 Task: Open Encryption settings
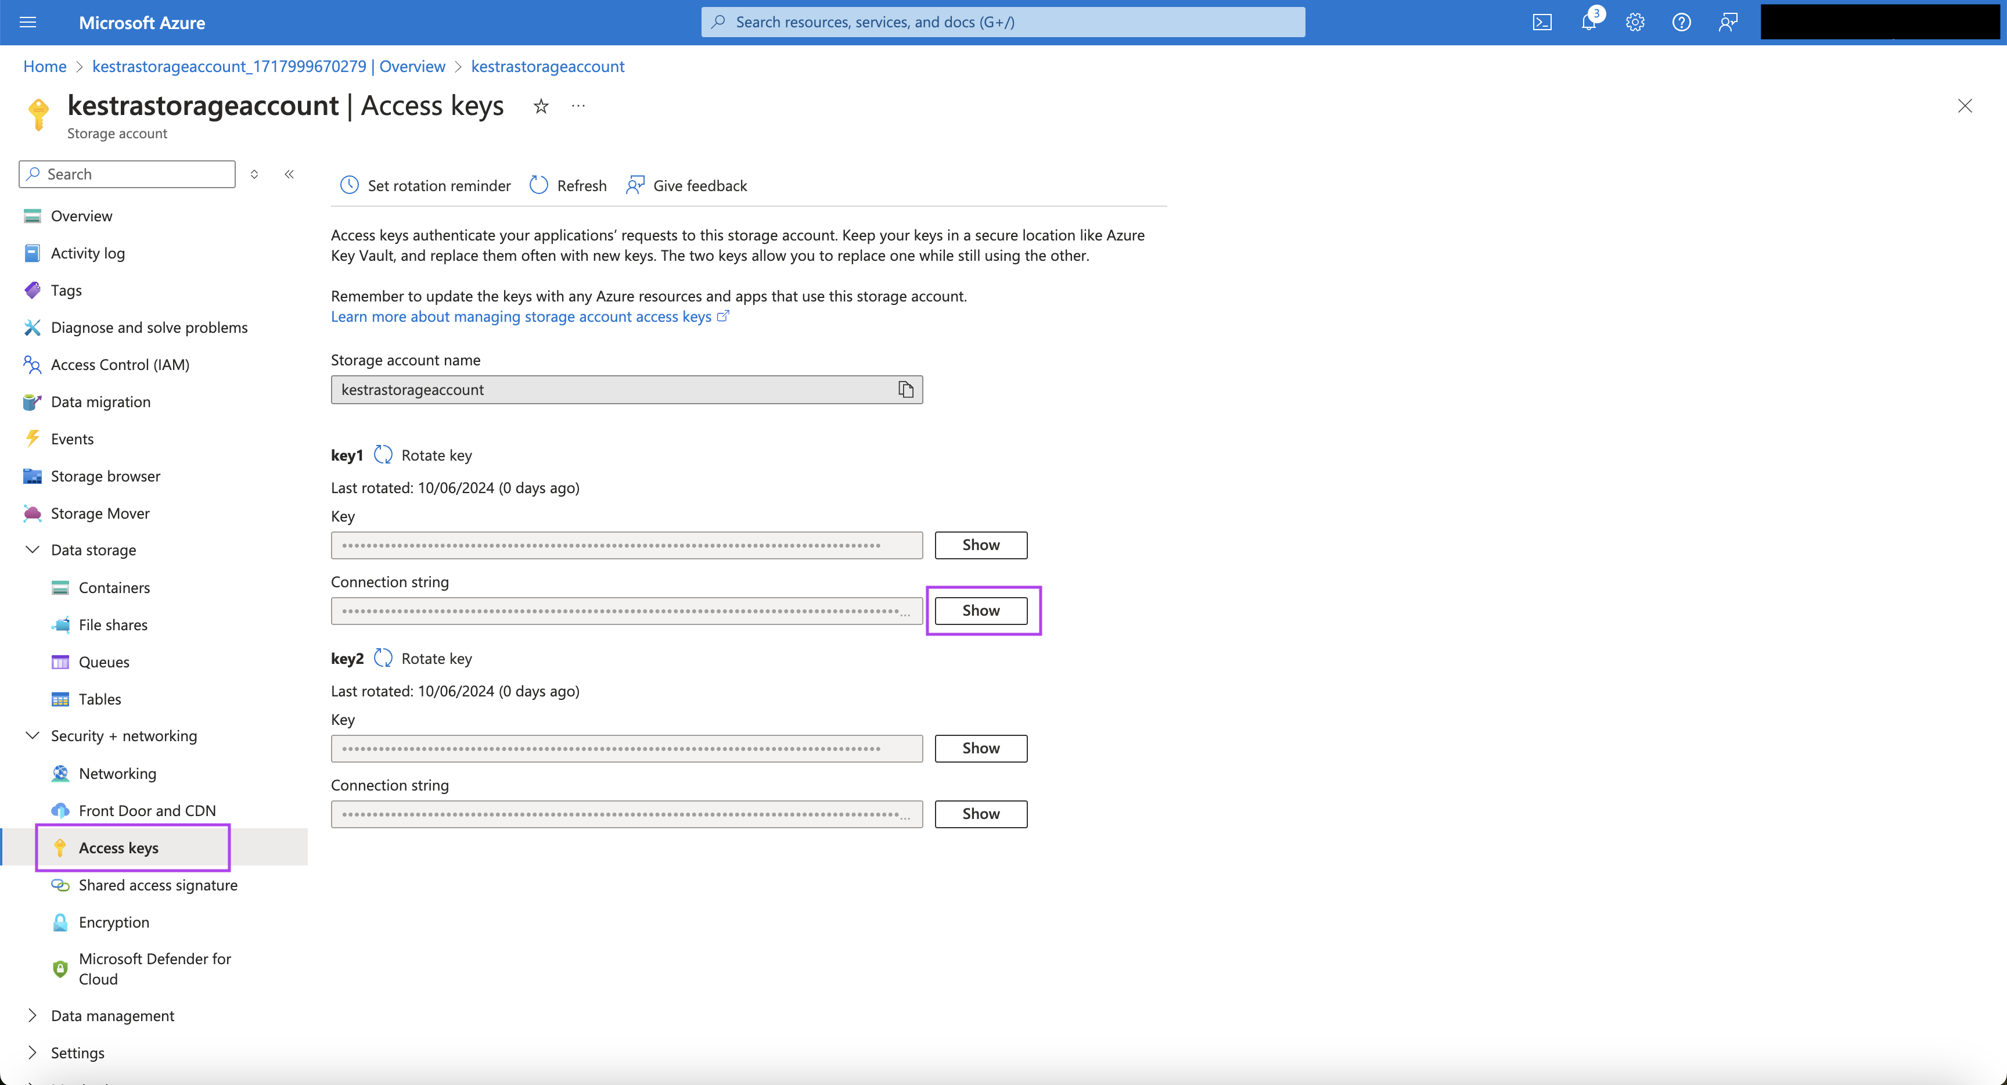(x=114, y=921)
